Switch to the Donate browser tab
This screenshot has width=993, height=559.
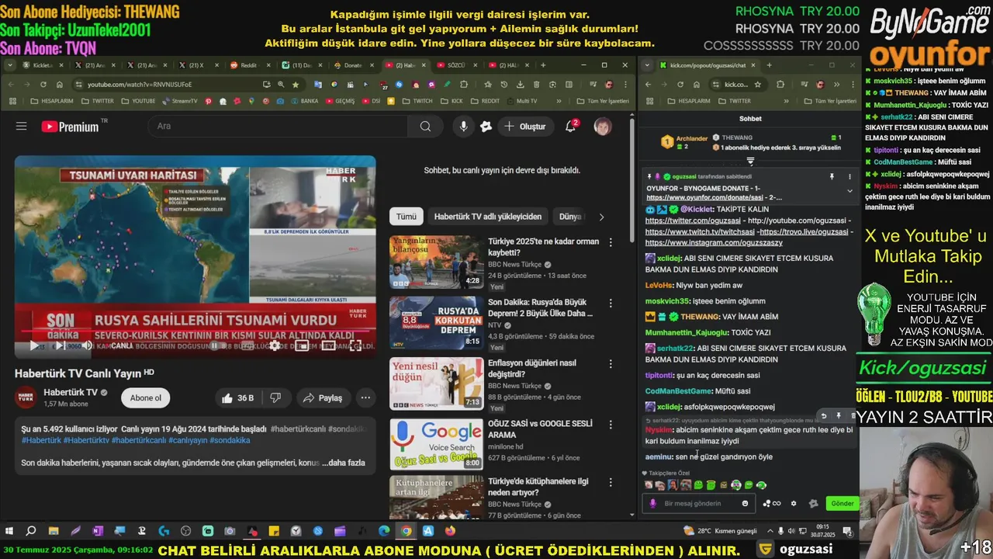[352, 65]
